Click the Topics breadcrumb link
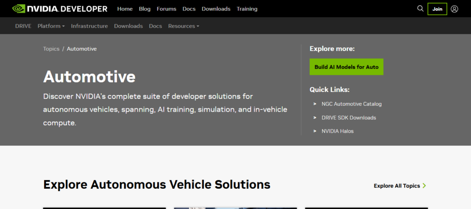Image resolution: width=471 pixels, height=209 pixels. pos(52,49)
